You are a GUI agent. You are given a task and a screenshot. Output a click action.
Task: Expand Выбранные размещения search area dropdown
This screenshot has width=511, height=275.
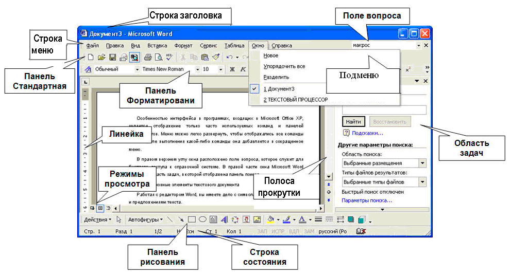pos(422,163)
